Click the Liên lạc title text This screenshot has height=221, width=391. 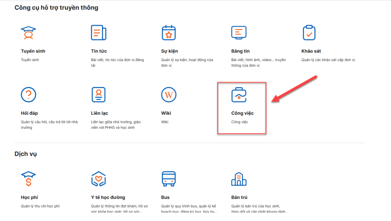point(100,113)
